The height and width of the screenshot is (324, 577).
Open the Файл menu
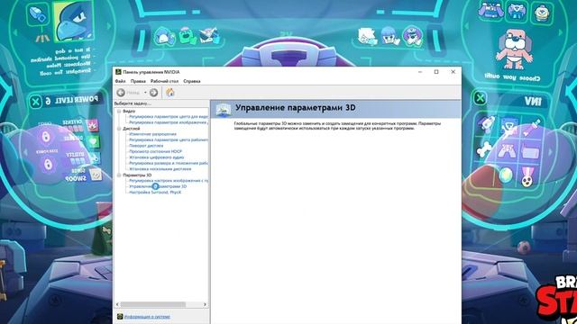coord(120,81)
